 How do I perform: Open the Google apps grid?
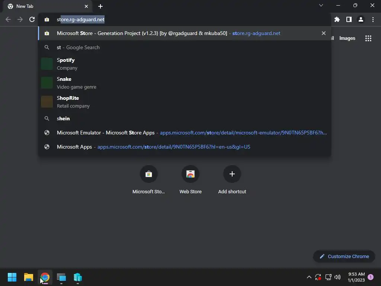(368, 38)
